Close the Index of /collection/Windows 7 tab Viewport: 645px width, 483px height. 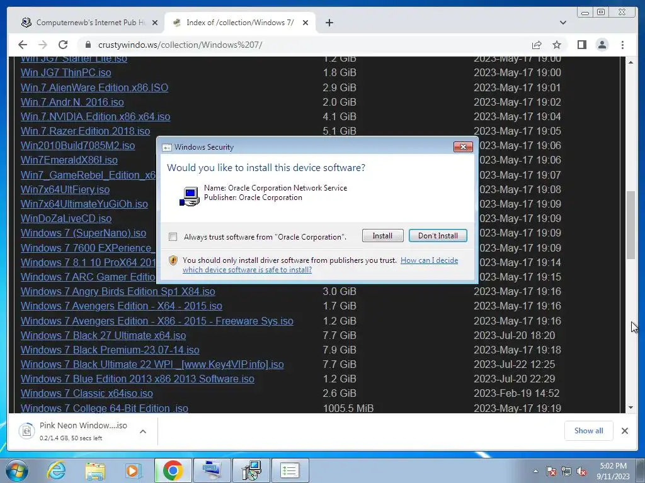(x=305, y=23)
